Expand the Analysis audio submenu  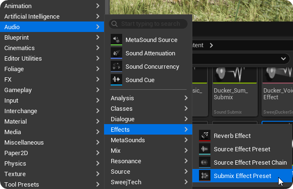(148, 98)
